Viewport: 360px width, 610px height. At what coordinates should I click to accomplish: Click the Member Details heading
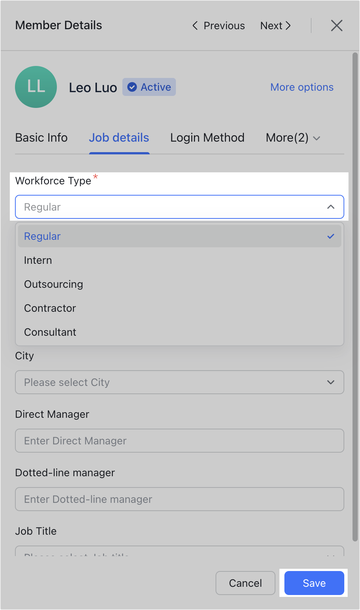click(x=59, y=25)
